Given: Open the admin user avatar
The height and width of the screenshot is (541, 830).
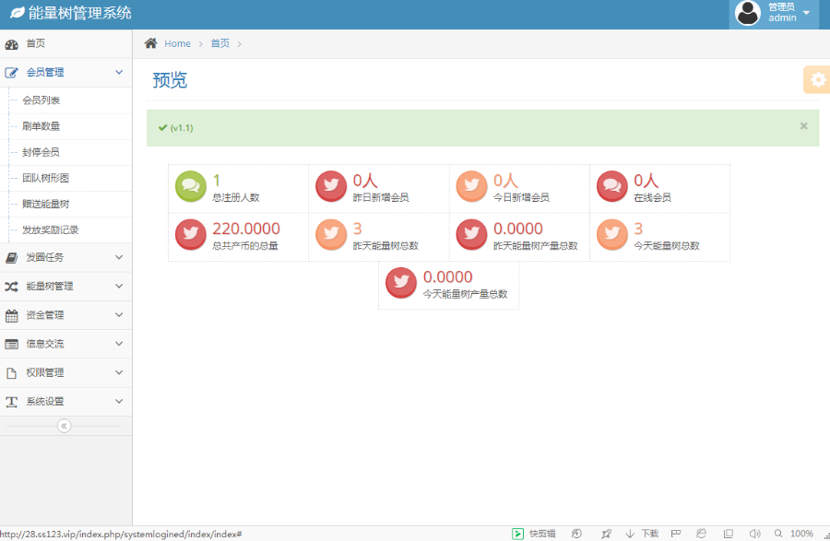Looking at the screenshot, I should tap(748, 13).
